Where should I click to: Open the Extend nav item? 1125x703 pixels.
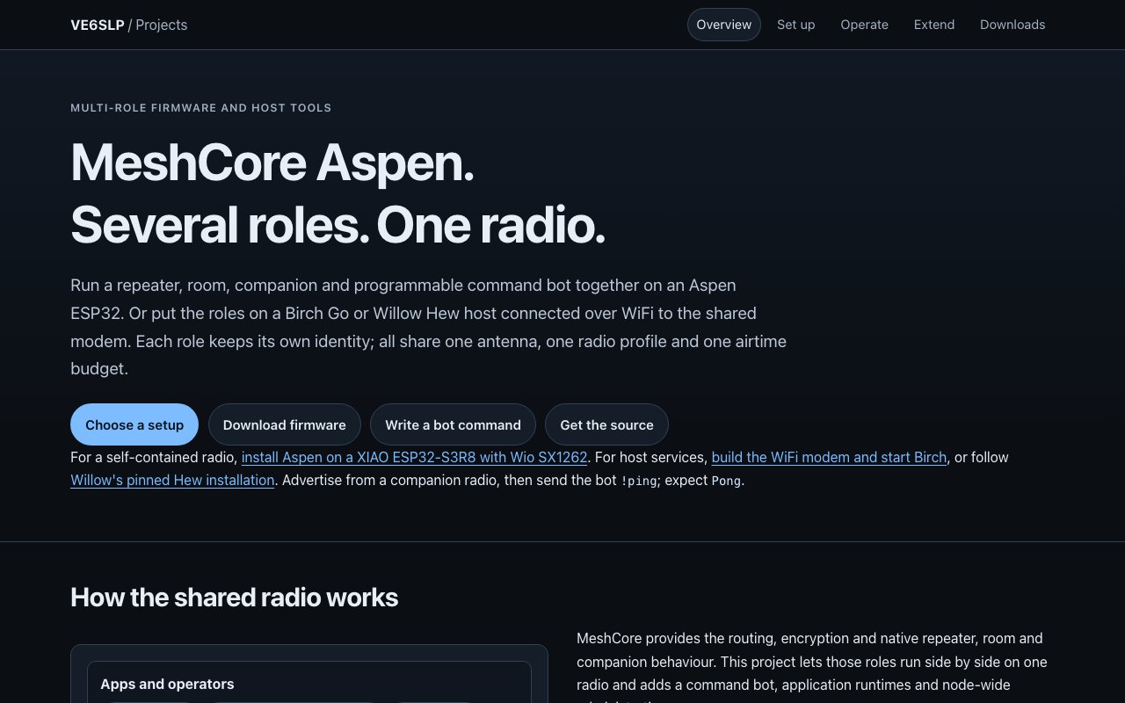pos(934,25)
